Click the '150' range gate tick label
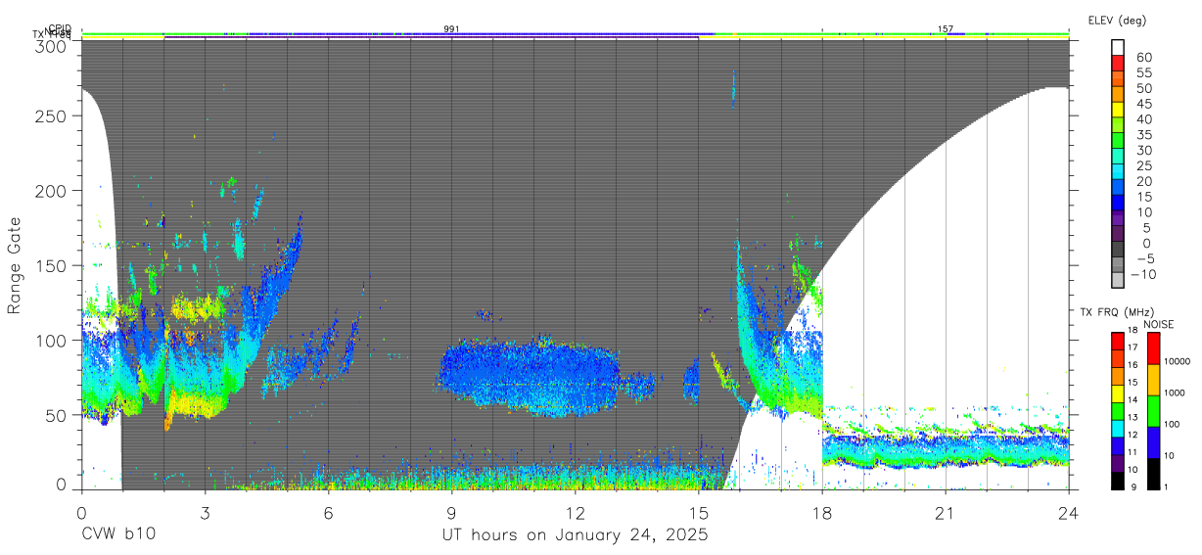 point(52,265)
